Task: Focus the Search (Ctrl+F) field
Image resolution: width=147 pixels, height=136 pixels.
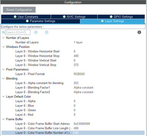Action: point(18,32)
